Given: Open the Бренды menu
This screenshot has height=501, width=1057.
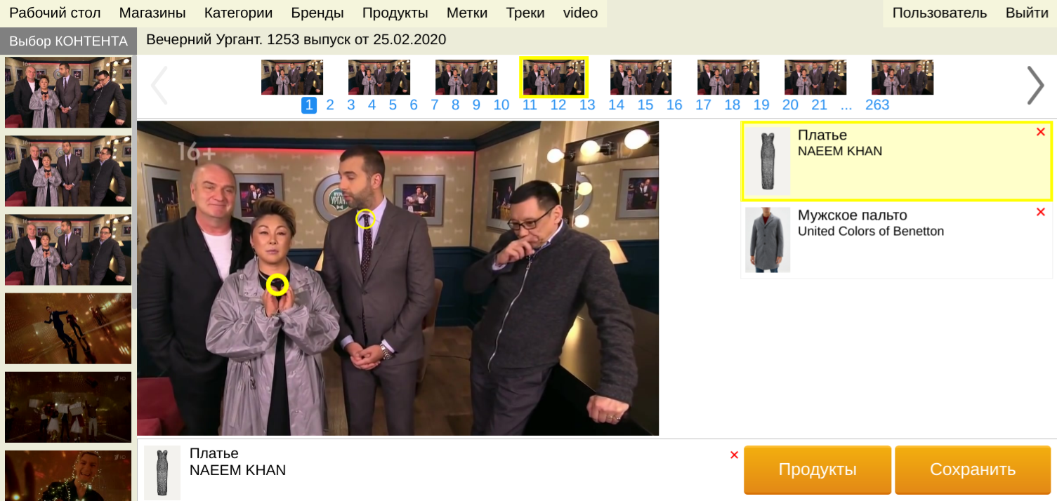Looking at the screenshot, I should [x=317, y=13].
